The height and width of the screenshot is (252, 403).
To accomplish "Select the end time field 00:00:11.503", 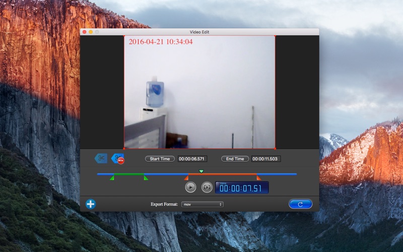I will (266, 159).
